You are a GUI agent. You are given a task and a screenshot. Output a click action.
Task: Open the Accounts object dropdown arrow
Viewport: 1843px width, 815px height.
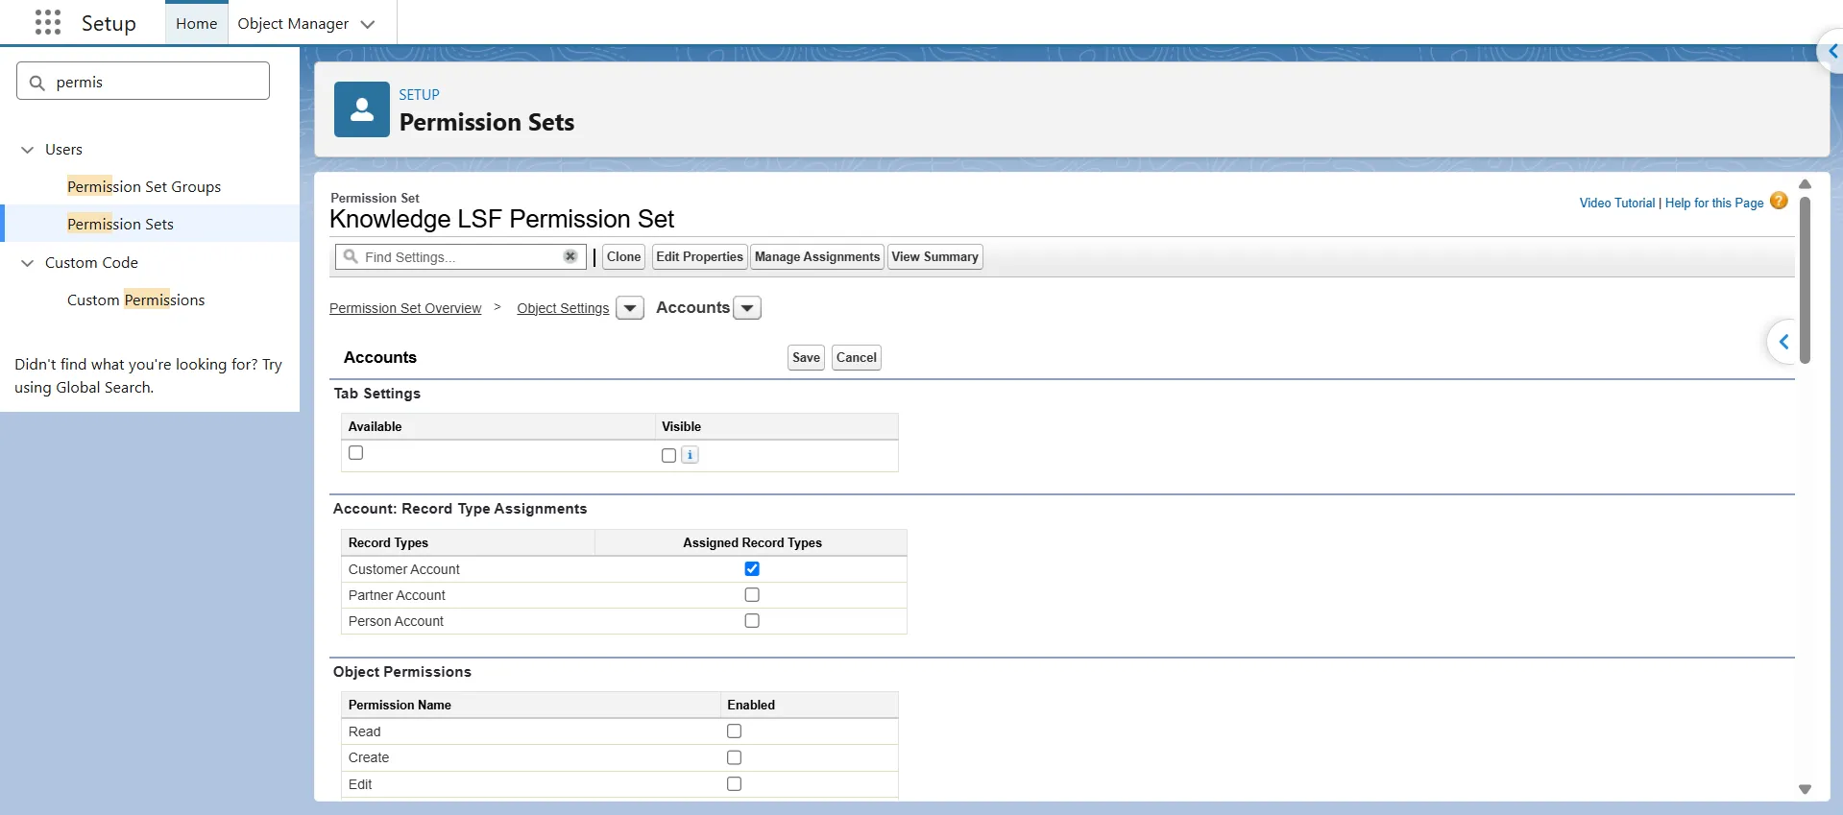pos(747,308)
